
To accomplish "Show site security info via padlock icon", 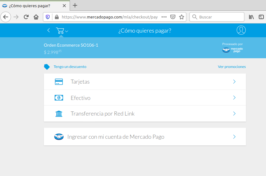I will click(x=57, y=17).
